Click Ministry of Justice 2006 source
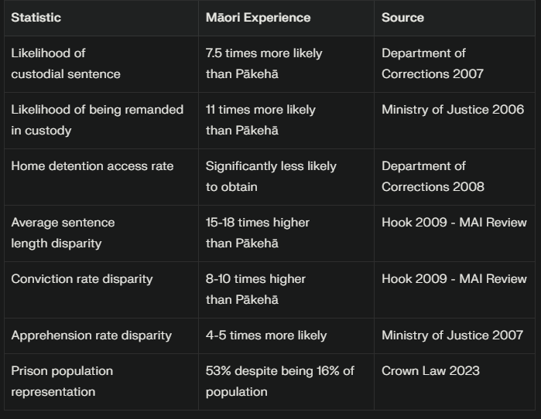 [452, 110]
